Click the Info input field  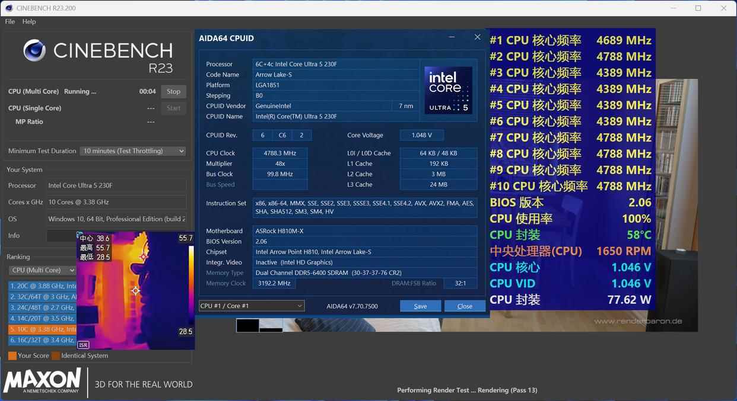tap(62, 235)
